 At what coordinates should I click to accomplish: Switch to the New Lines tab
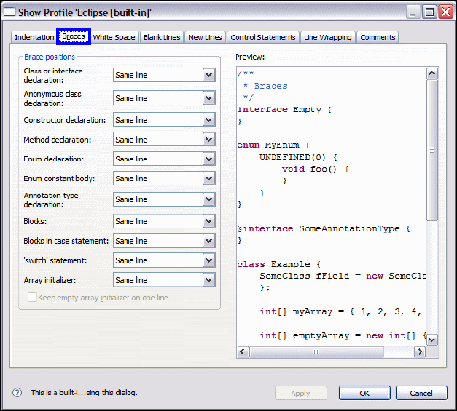205,38
